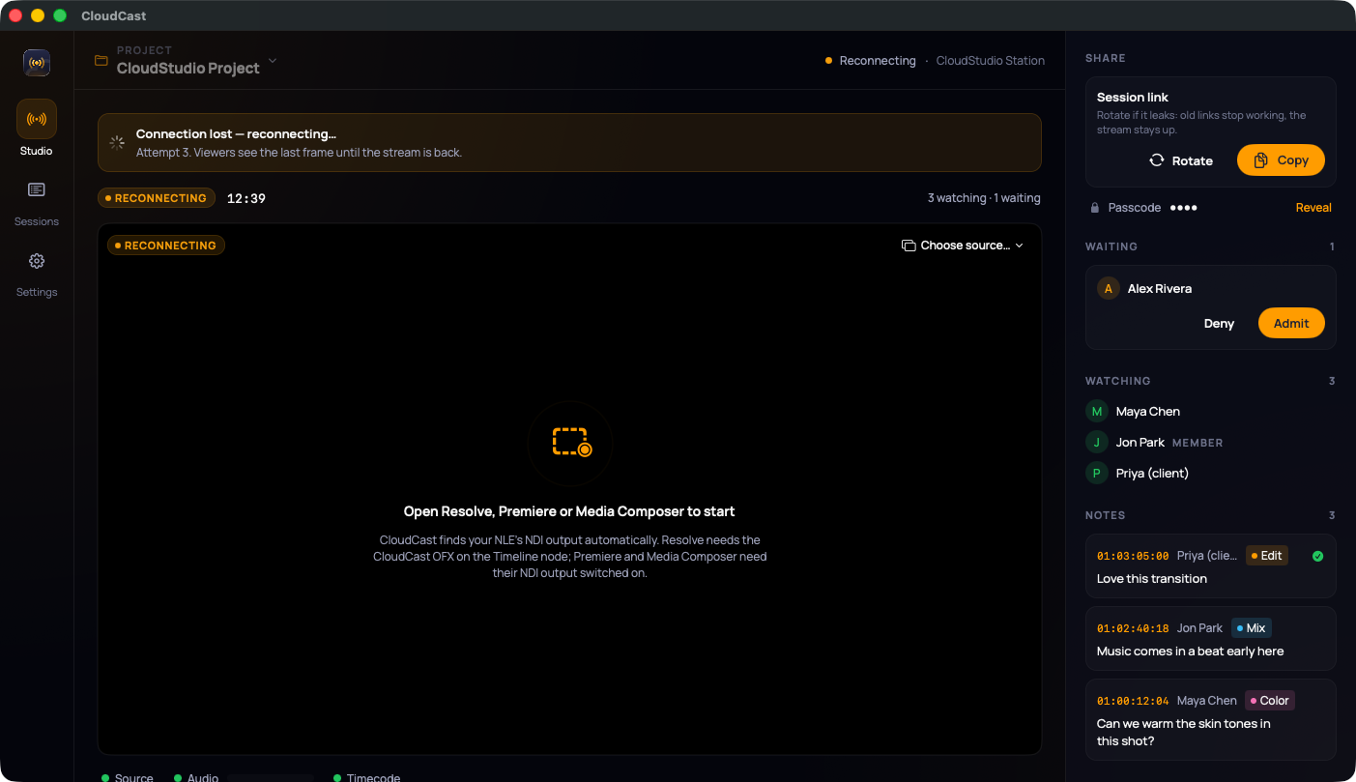This screenshot has width=1356, height=782.
Task: Click Alex Rivera's name in Waiting
Action: click(x=1160, y=289)
